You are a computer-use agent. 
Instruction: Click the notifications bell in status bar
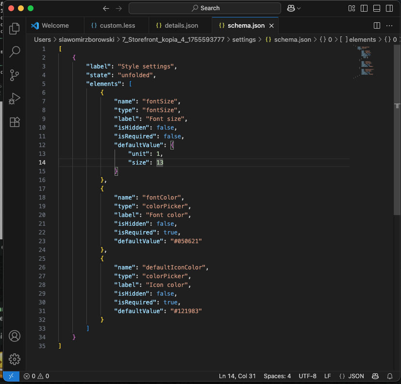(x=390, y=376)
